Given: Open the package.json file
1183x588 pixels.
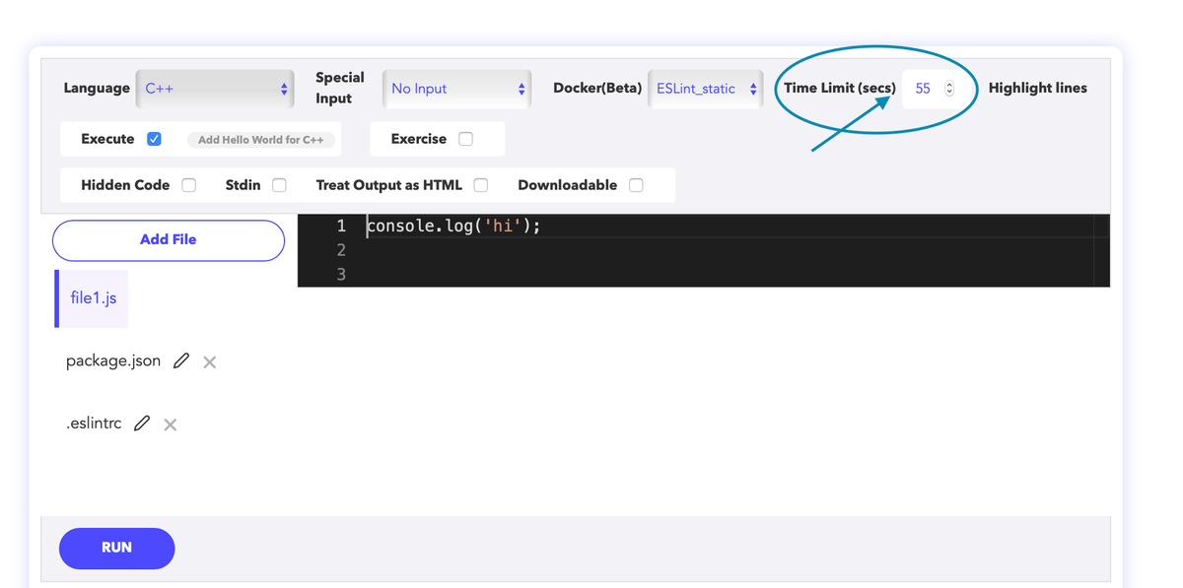Looking at the screenshot, I should point(113,360).
